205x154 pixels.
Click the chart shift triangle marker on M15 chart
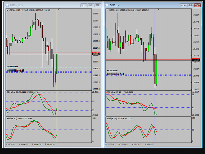(x=59, y=9)
